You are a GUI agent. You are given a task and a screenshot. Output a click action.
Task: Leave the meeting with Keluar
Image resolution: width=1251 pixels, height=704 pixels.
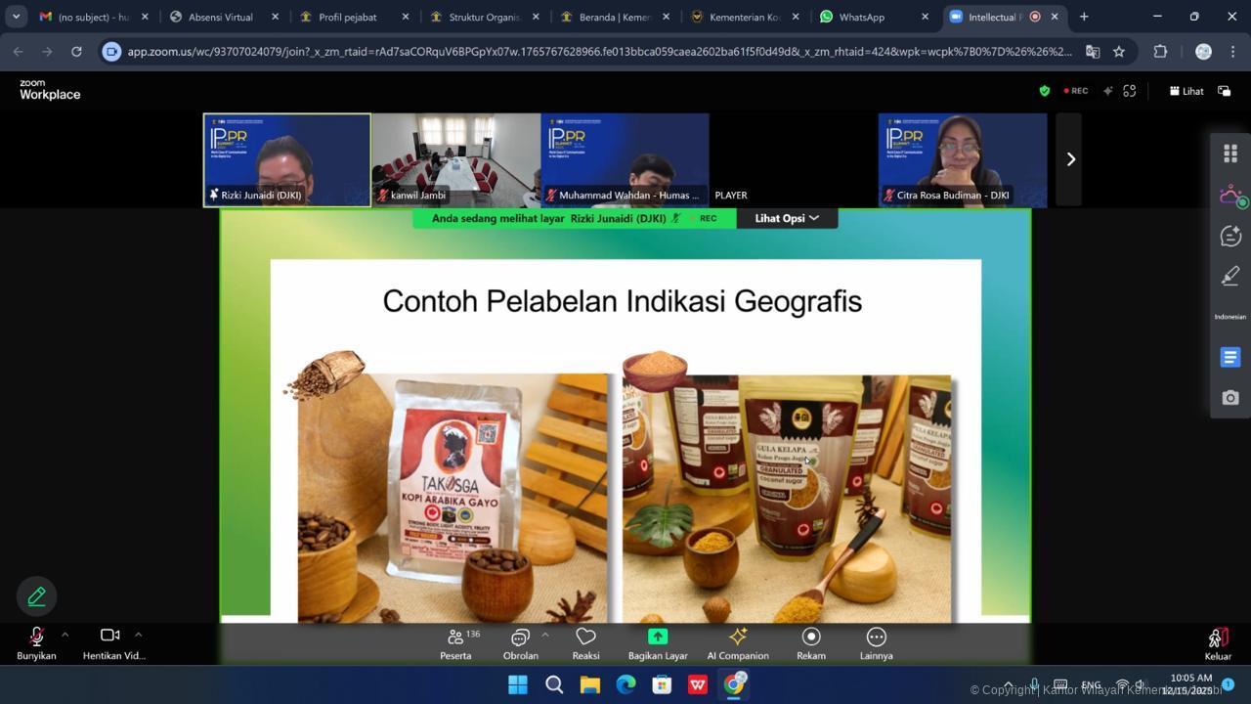pos(1218,643)
